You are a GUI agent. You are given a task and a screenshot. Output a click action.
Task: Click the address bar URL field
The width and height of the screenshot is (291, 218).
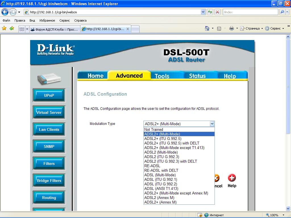pyautogui.click(x=114, y=12)
